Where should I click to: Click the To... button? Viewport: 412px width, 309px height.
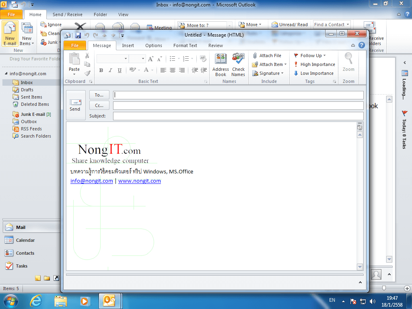click(99, 95)
